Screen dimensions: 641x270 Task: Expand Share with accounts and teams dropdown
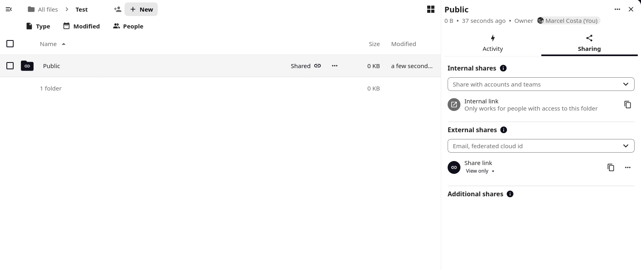tap(541, 84)
